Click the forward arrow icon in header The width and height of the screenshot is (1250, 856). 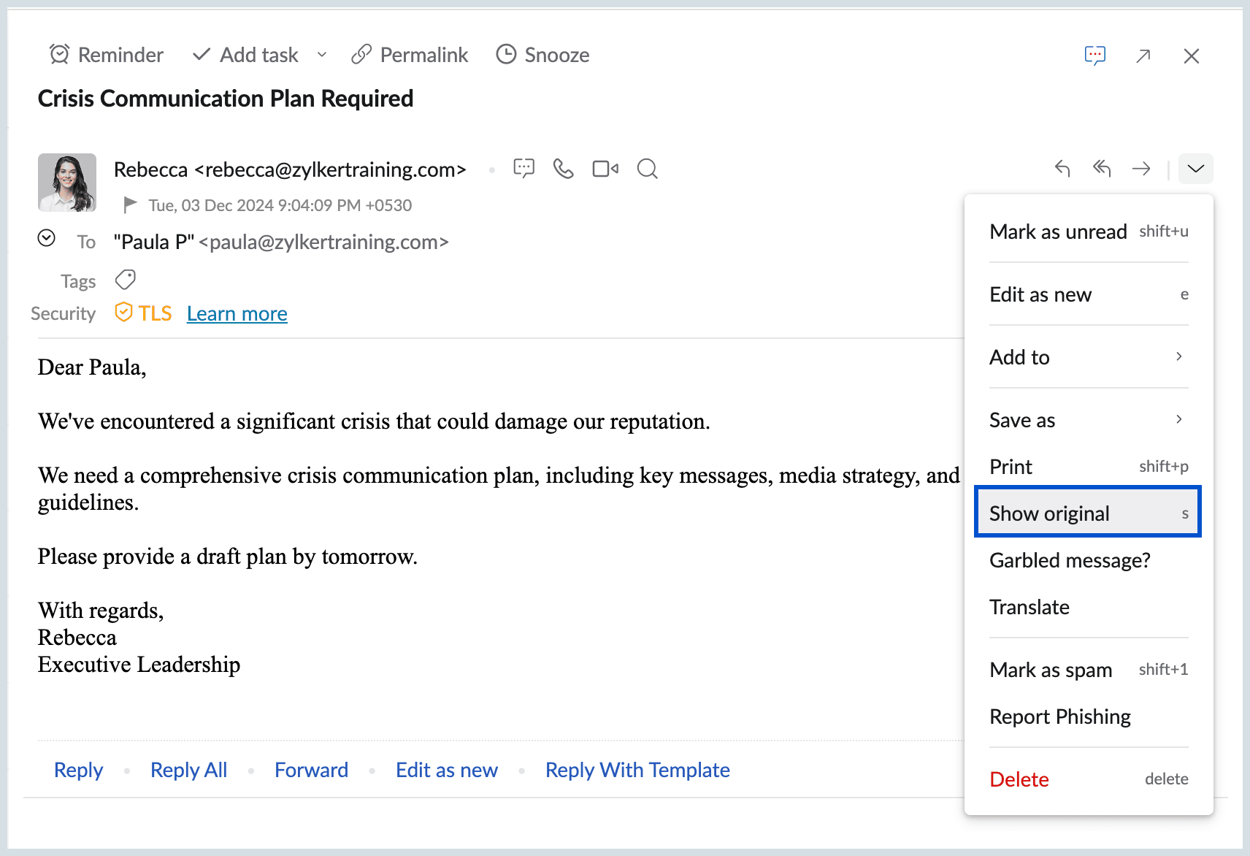(1141, 169)
